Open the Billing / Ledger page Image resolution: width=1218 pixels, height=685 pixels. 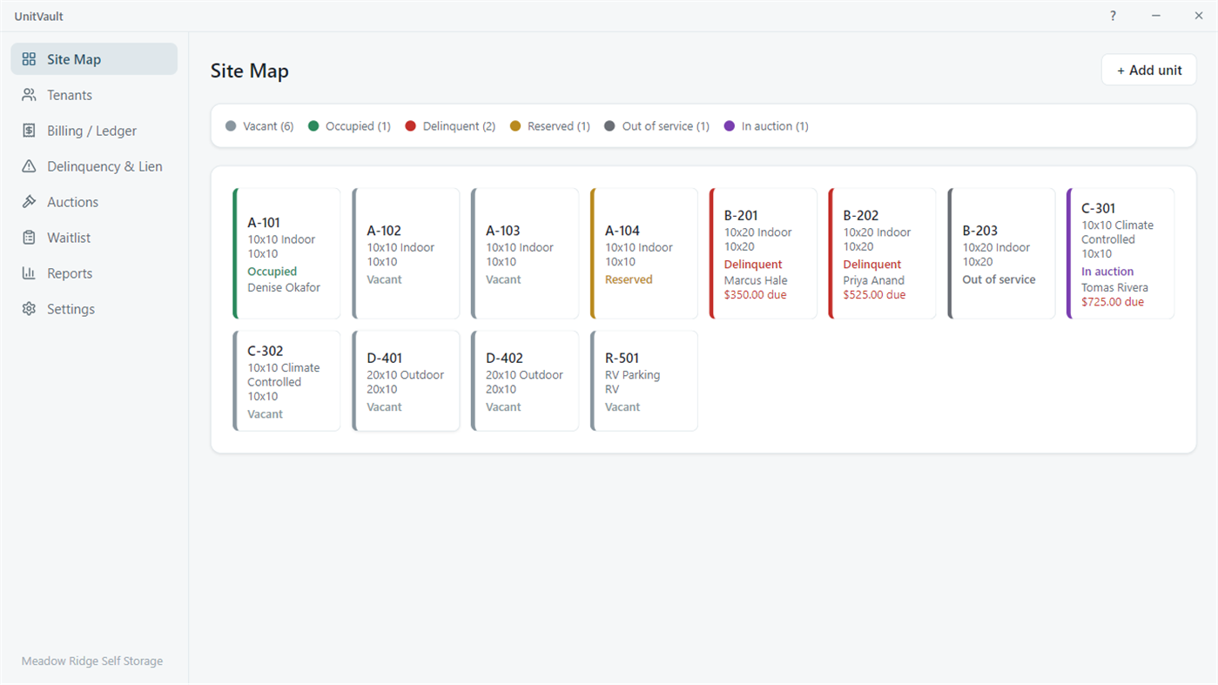click(94, 131)
